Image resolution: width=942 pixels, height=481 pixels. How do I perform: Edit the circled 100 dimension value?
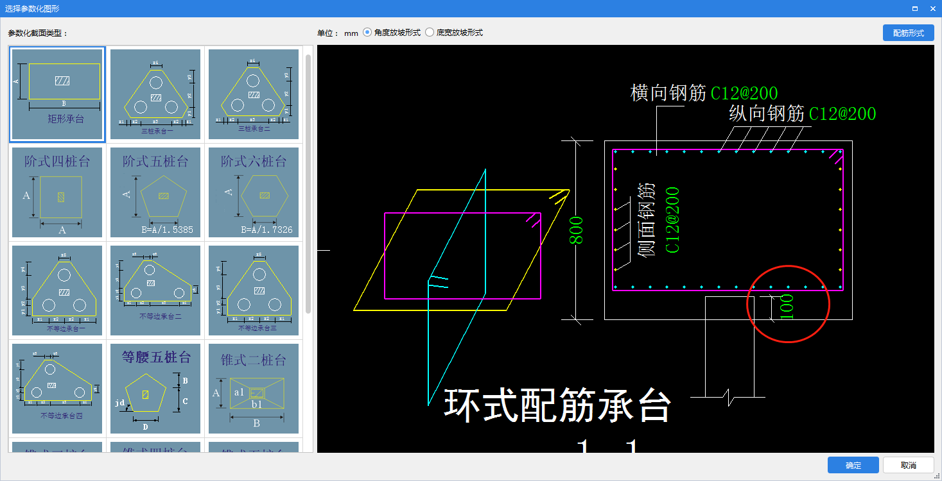(787, 307)
